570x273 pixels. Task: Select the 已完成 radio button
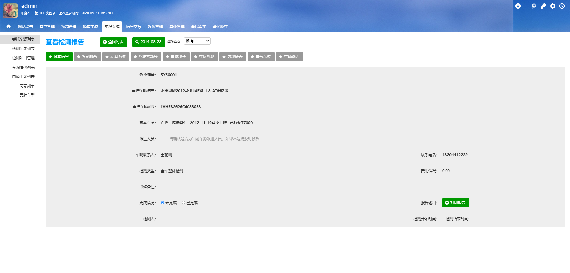click(x=183, y=202)
